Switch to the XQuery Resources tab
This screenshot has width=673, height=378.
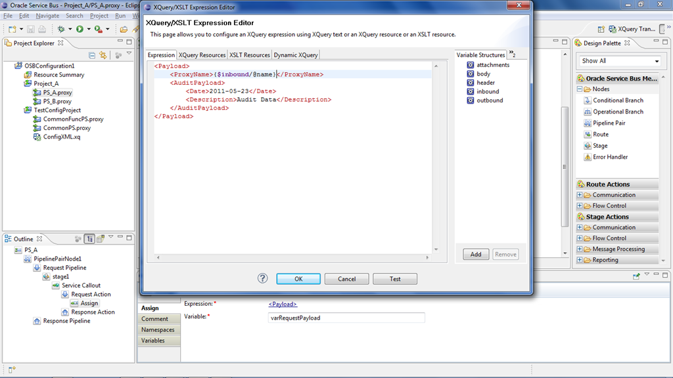point(202,55)
